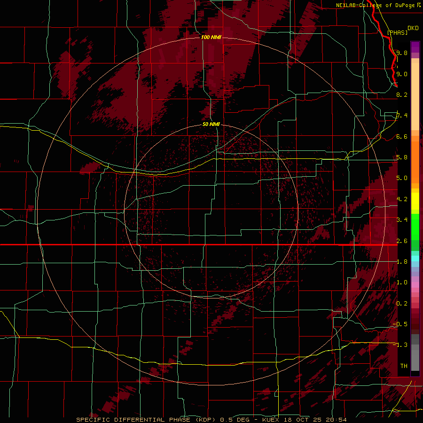423x423 pixels.
Task: Click the Specific Differential Phase (KDP) caption text
Action: [x=147, y=420]
